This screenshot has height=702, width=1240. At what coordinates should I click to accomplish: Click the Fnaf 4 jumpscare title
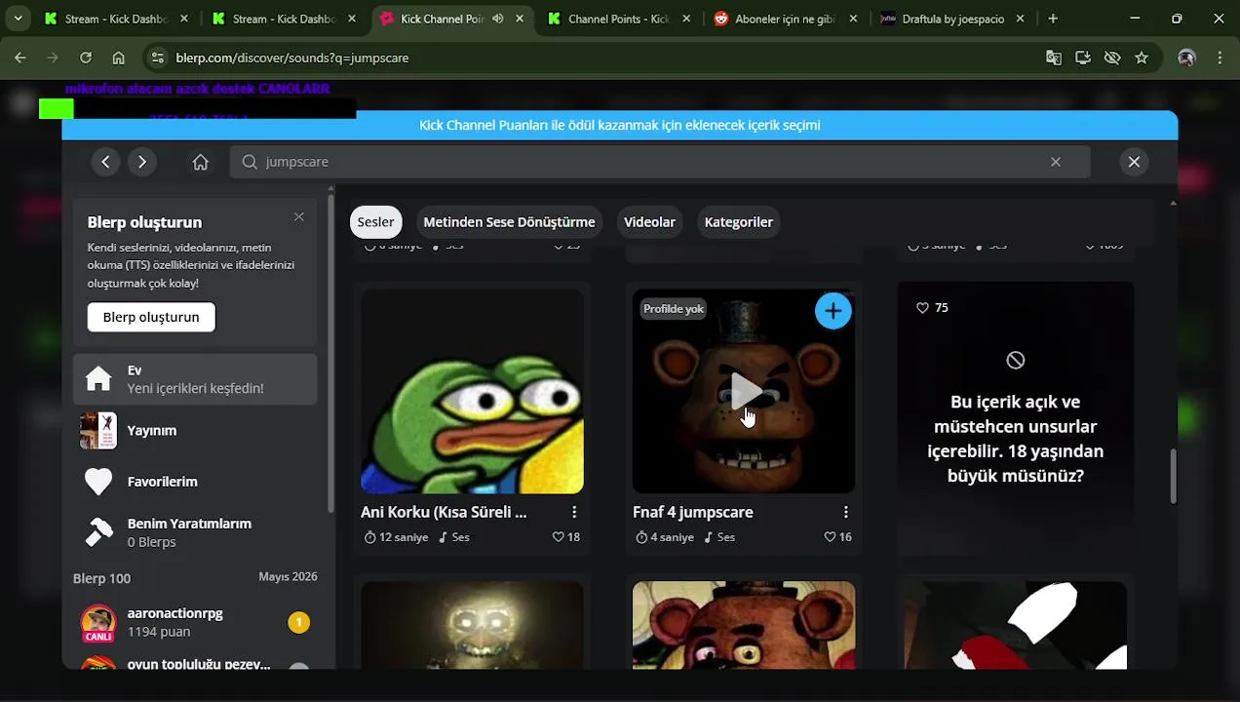[693, 512]
